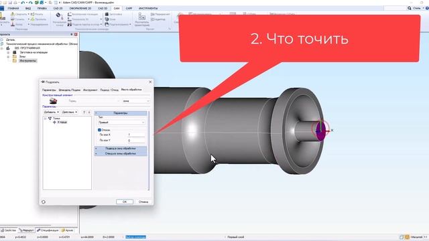
Task: Collapse the Параметры section header
Action: click(x=121, y=113)
